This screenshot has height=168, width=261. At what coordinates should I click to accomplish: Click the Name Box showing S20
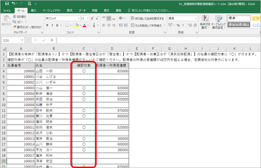13,41
